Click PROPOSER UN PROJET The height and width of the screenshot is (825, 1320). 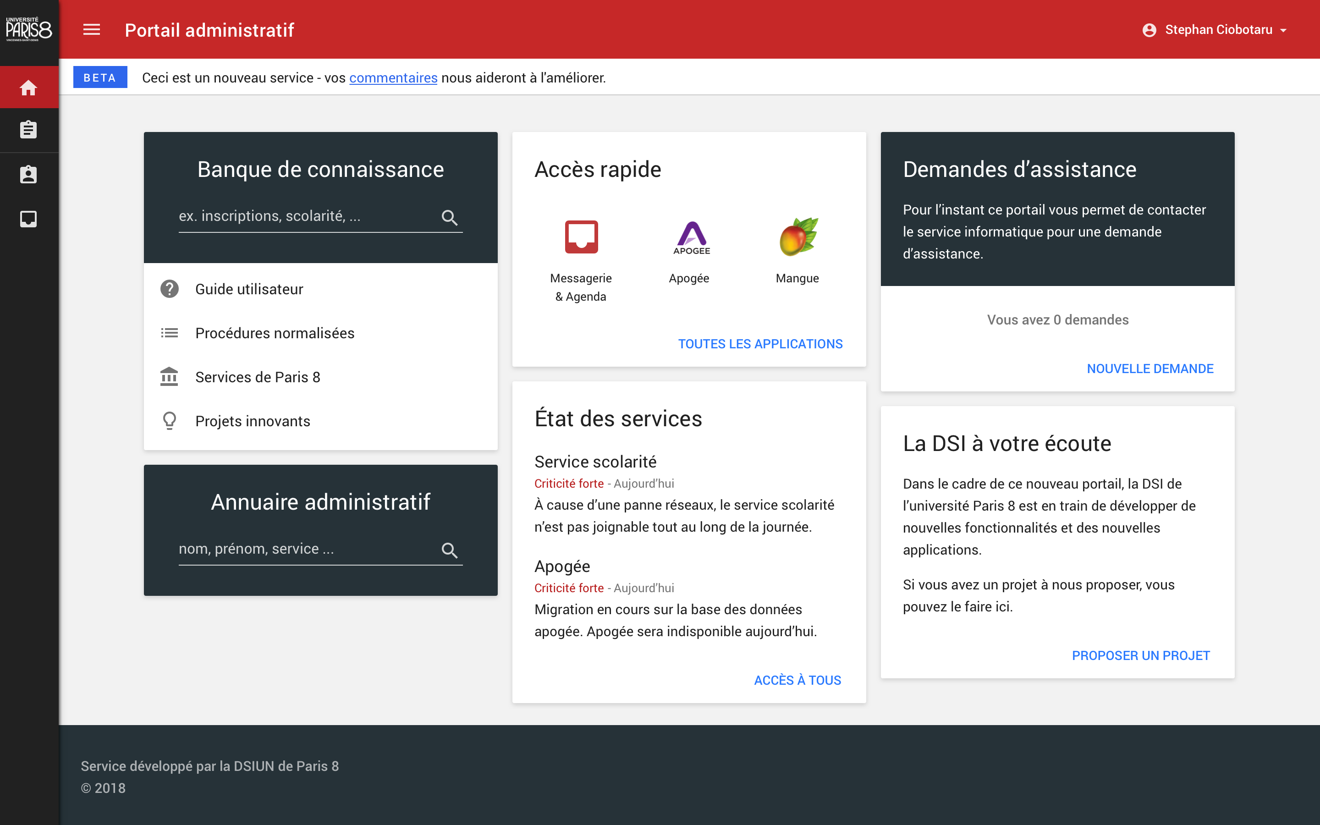[x=1141, y=655]
